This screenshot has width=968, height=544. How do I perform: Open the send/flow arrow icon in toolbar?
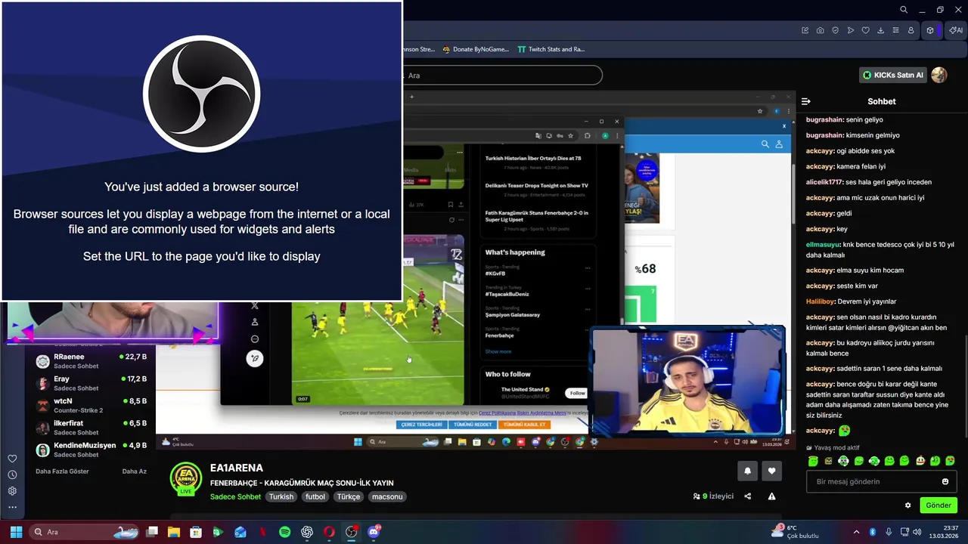point(851,30)
